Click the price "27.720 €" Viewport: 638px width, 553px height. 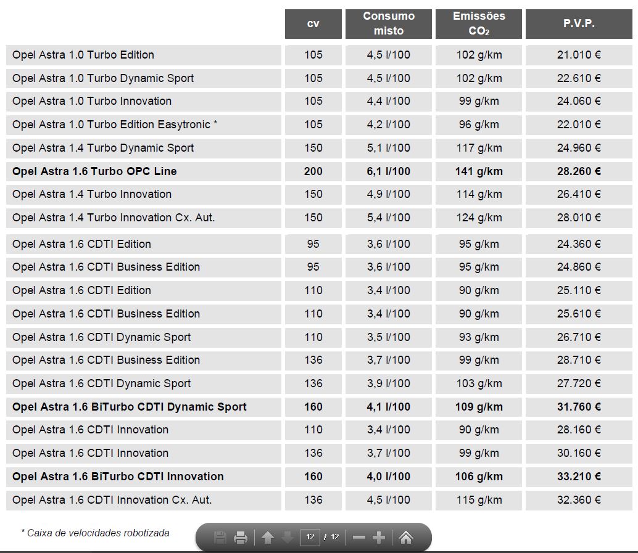pos(579,383)
